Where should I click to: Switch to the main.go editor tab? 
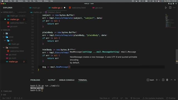tap(35, 8)
